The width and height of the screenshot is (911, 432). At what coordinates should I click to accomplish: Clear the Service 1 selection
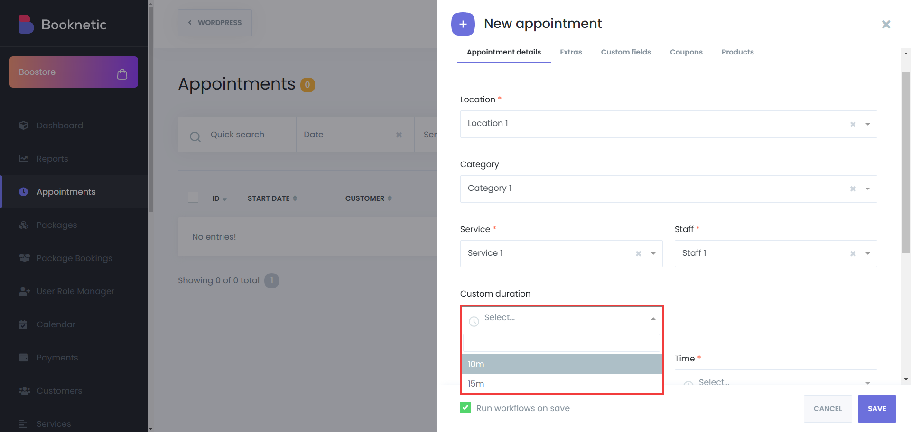(x=638, y=254)
